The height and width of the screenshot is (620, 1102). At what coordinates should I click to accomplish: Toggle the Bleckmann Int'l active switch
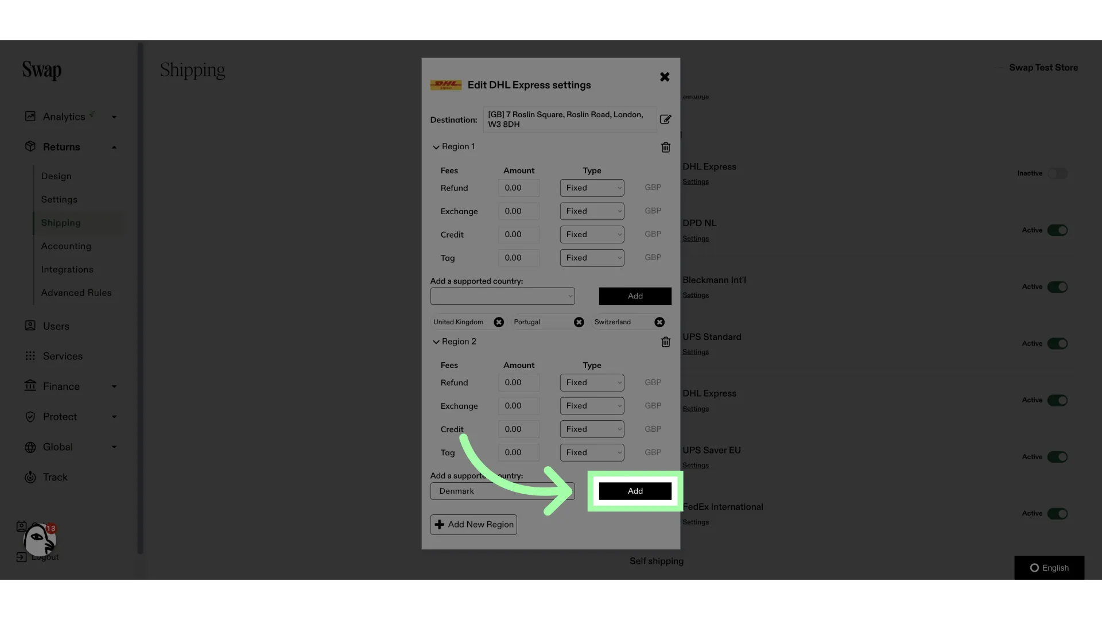(1057, 287)
